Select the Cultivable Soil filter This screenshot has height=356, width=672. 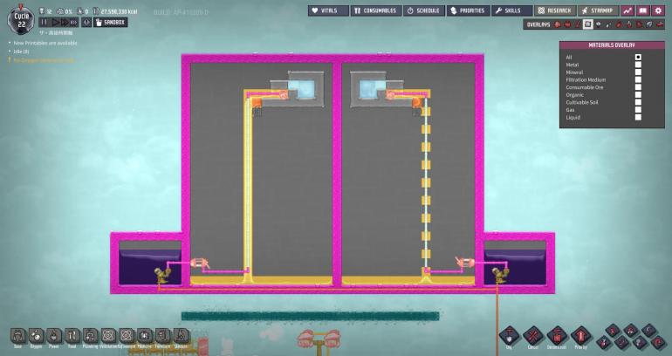[x=638, y=102]
